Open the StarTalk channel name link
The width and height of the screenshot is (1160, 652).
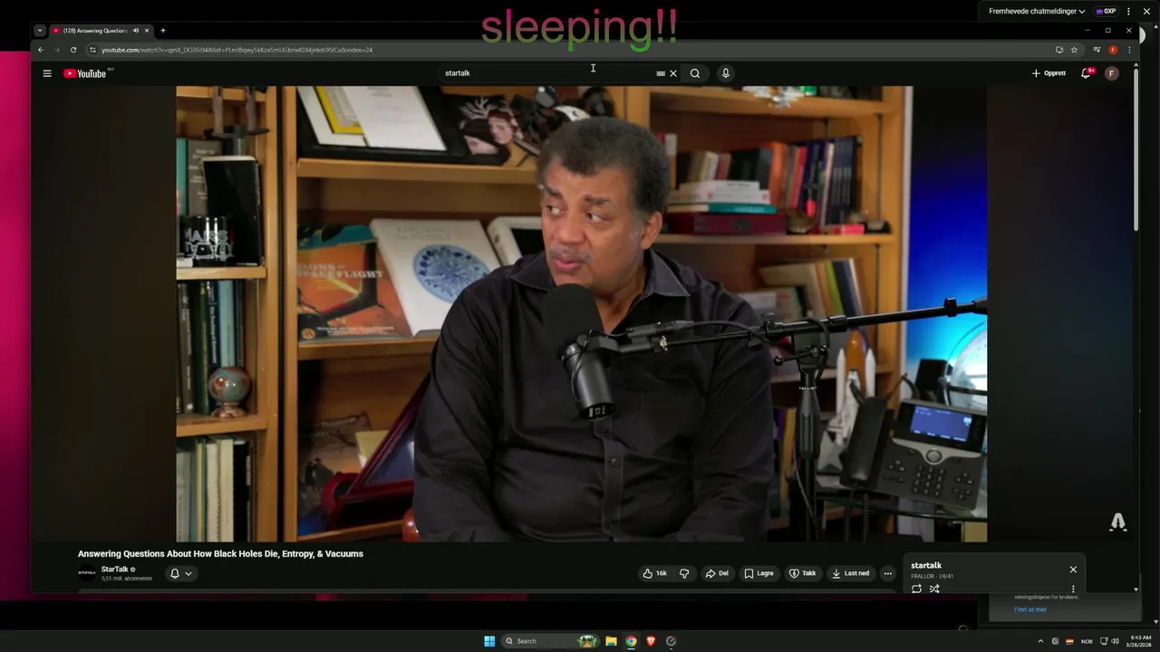click(114, 570)
